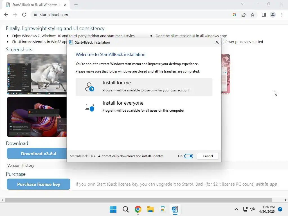Click Chrome icon in taskbar
This screenshot has height=216, width=288.
[138, 209]
